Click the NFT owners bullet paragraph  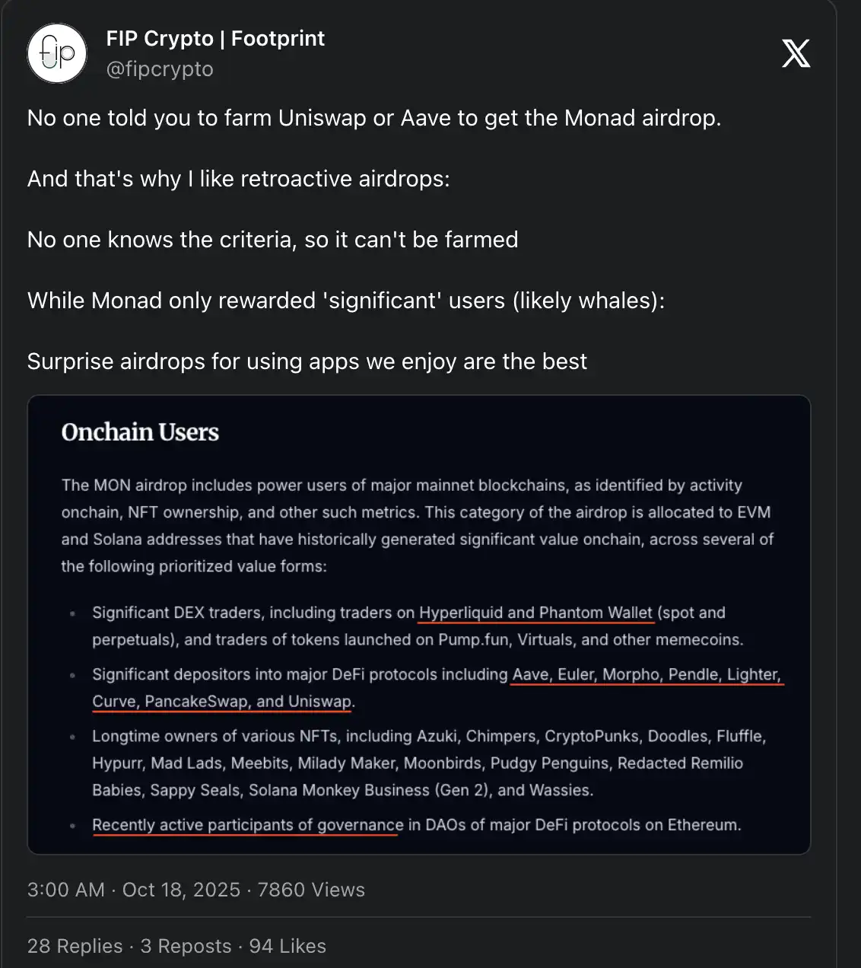coord(428,763)
